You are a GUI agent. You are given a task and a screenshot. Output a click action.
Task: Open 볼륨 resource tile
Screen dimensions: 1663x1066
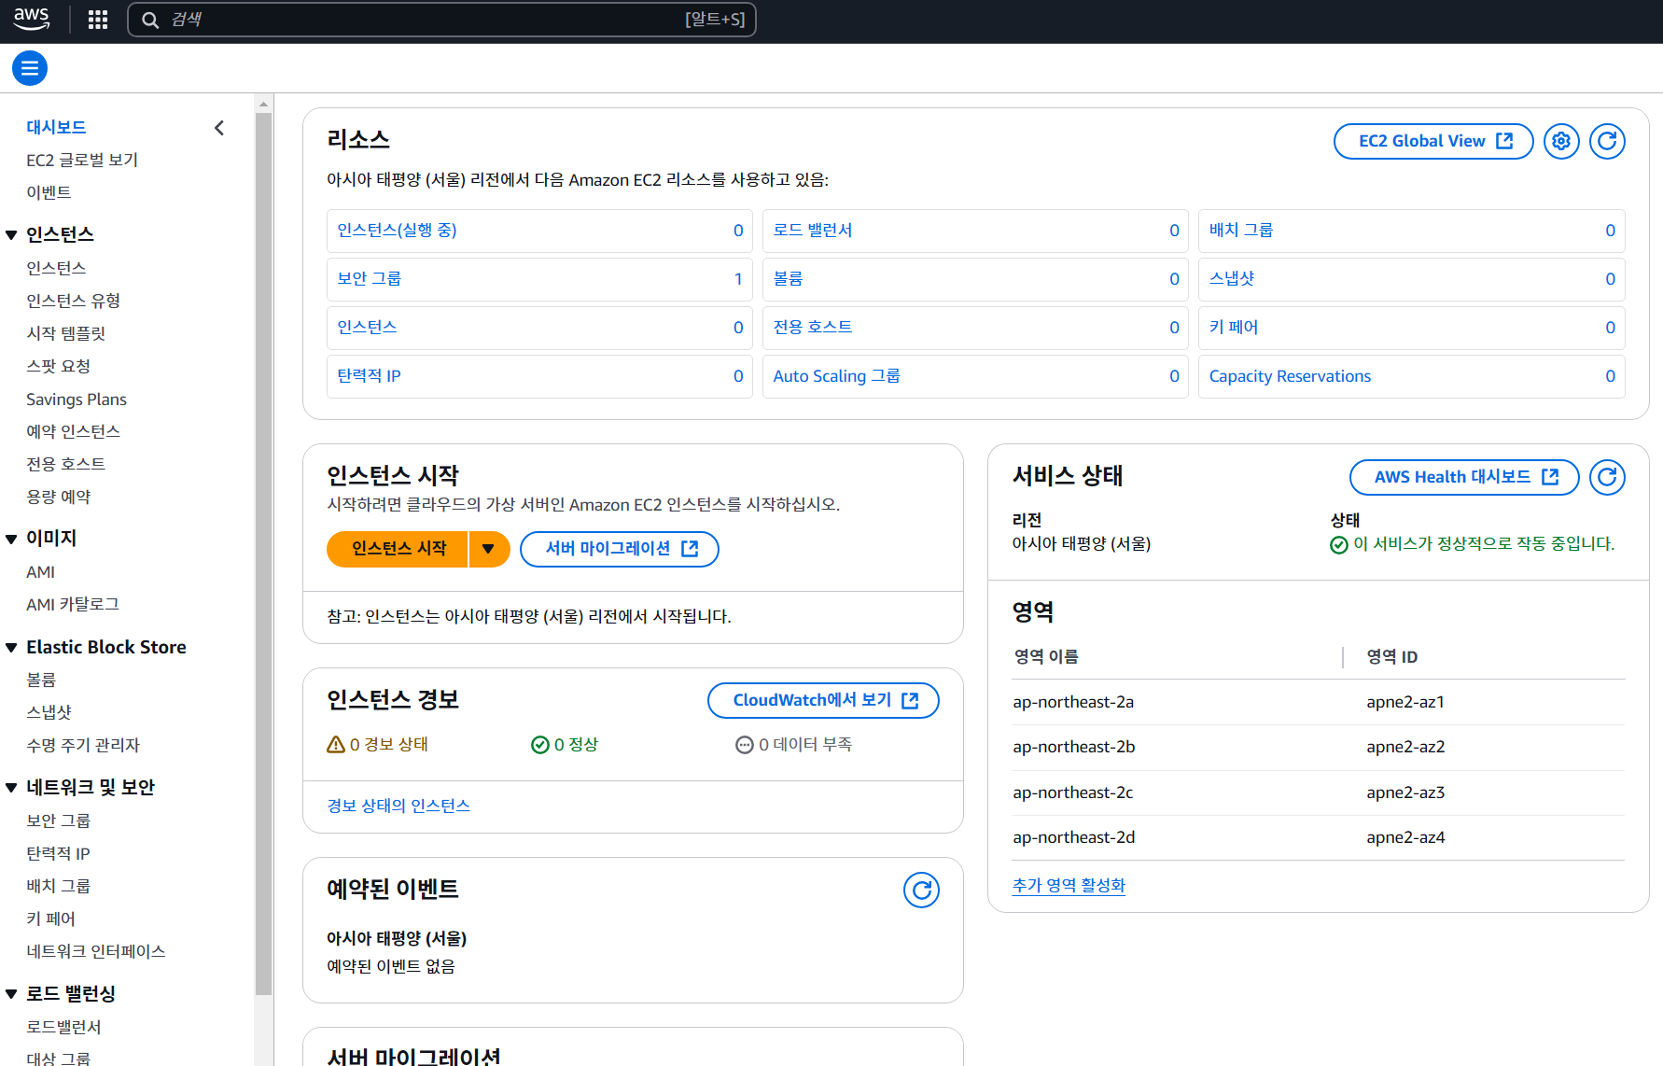[975, 279]
